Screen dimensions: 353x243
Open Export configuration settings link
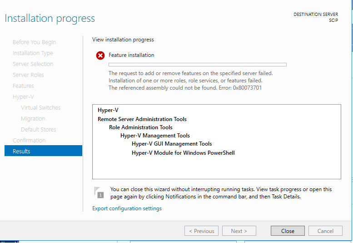pos(127,208)
